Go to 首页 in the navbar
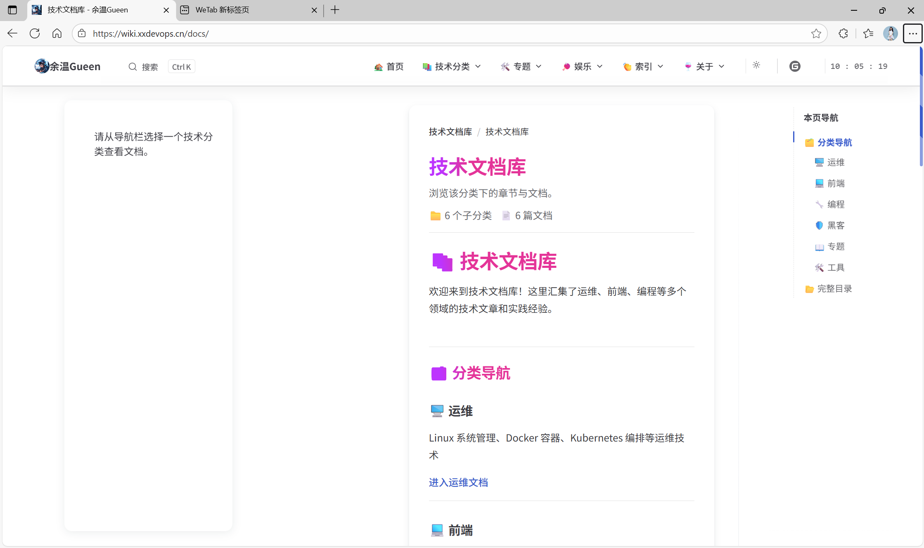The image size is (924, 548). coord(389,66)
